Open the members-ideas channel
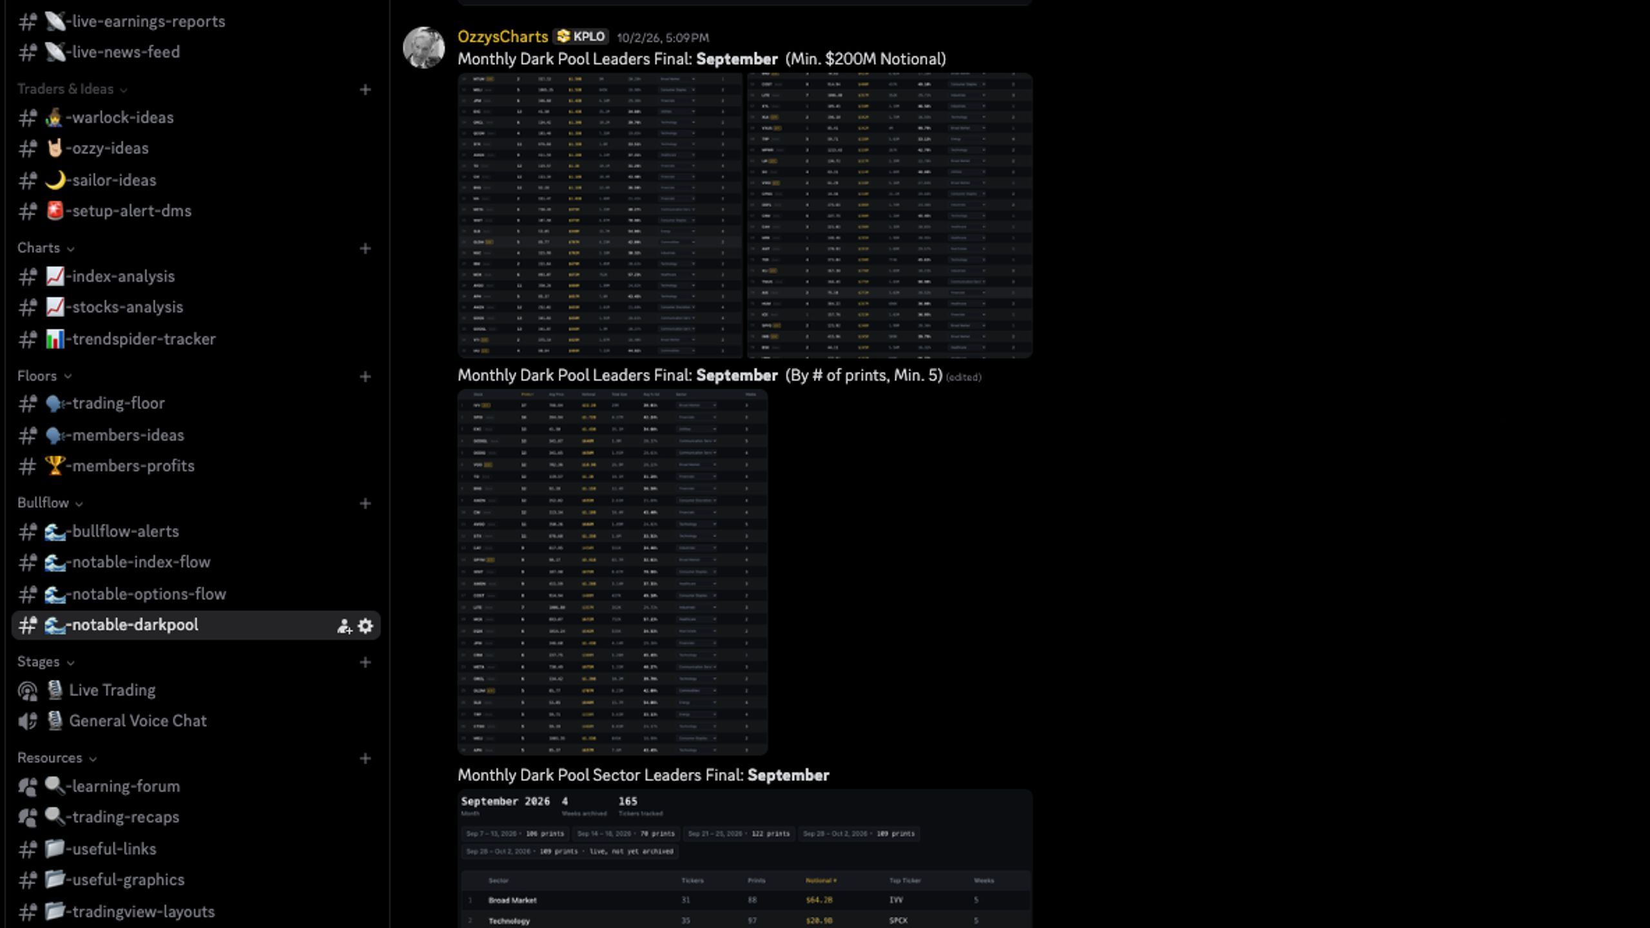This screenshot has width=1650, height=928. pyautogui.click(x=196, y=435)
